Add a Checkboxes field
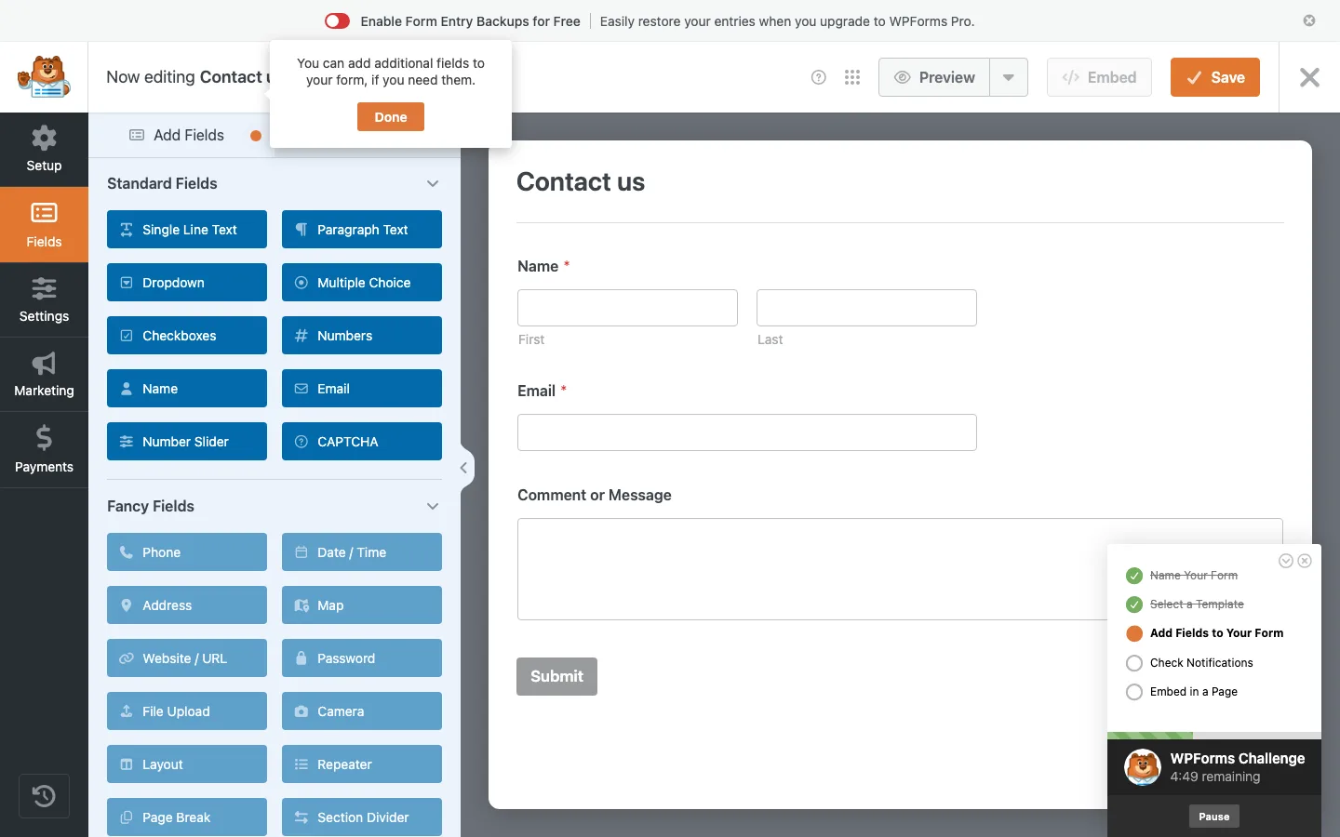Image resolution: width=1340 pixels, height=837 pixels. pyautogui.click(x=187, y=336)
